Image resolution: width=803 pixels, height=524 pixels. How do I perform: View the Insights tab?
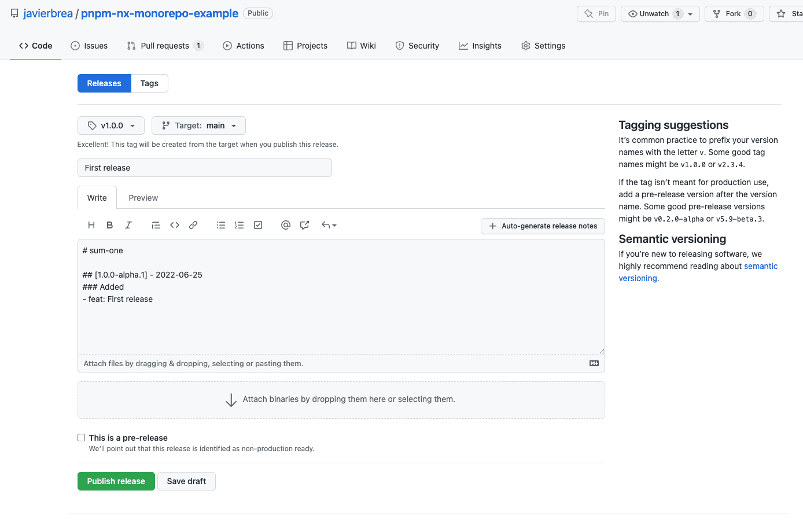point(480,46)
